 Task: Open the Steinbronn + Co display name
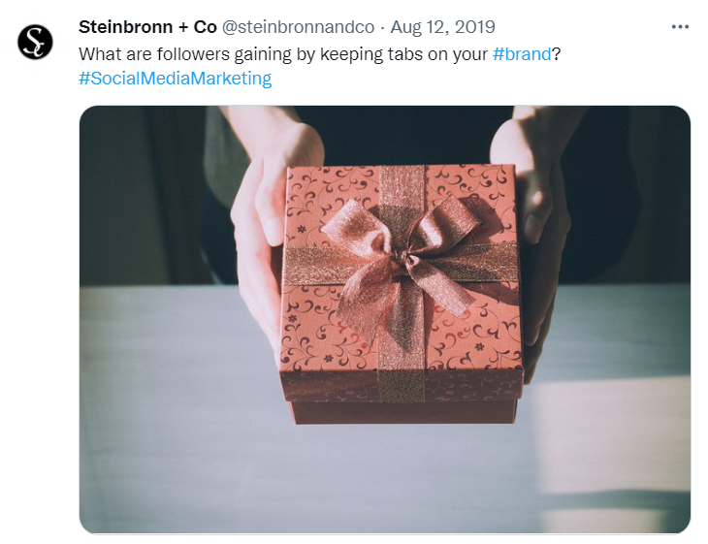pos(147,27)
